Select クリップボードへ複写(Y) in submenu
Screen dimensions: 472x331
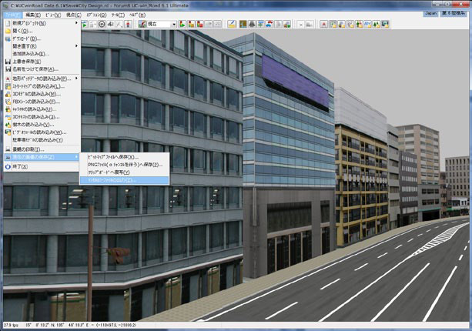(124, 172)
